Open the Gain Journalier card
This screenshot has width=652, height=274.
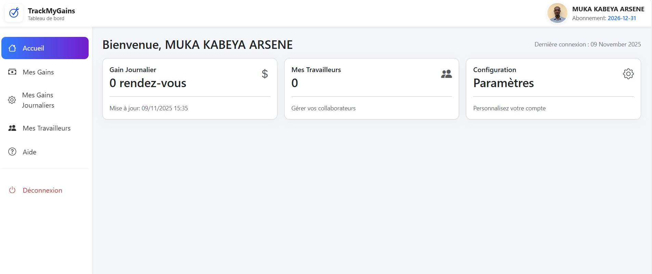click(190, 89)
